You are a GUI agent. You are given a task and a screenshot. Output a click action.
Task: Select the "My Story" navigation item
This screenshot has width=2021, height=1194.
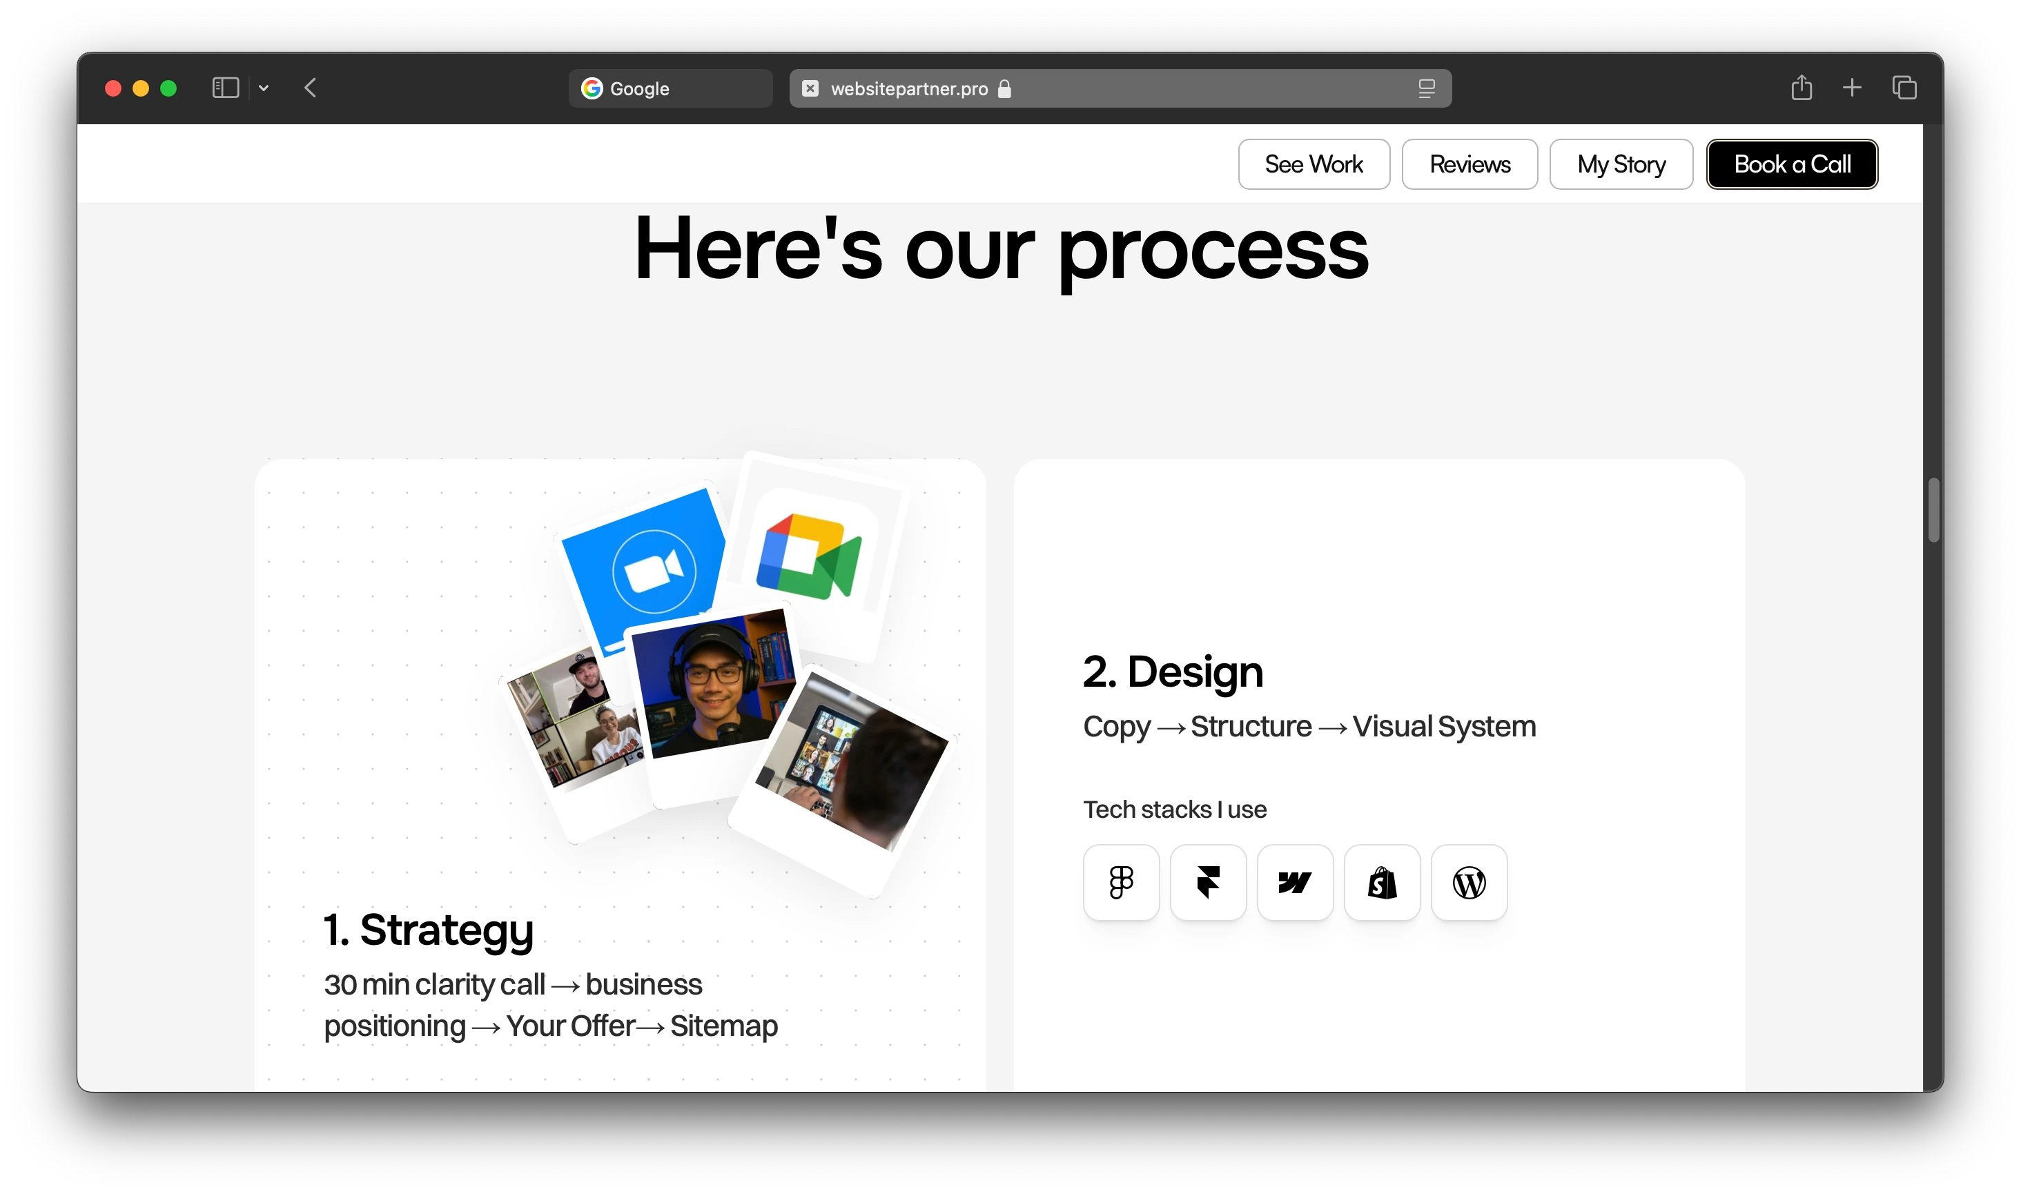(x=1621, y=164)
